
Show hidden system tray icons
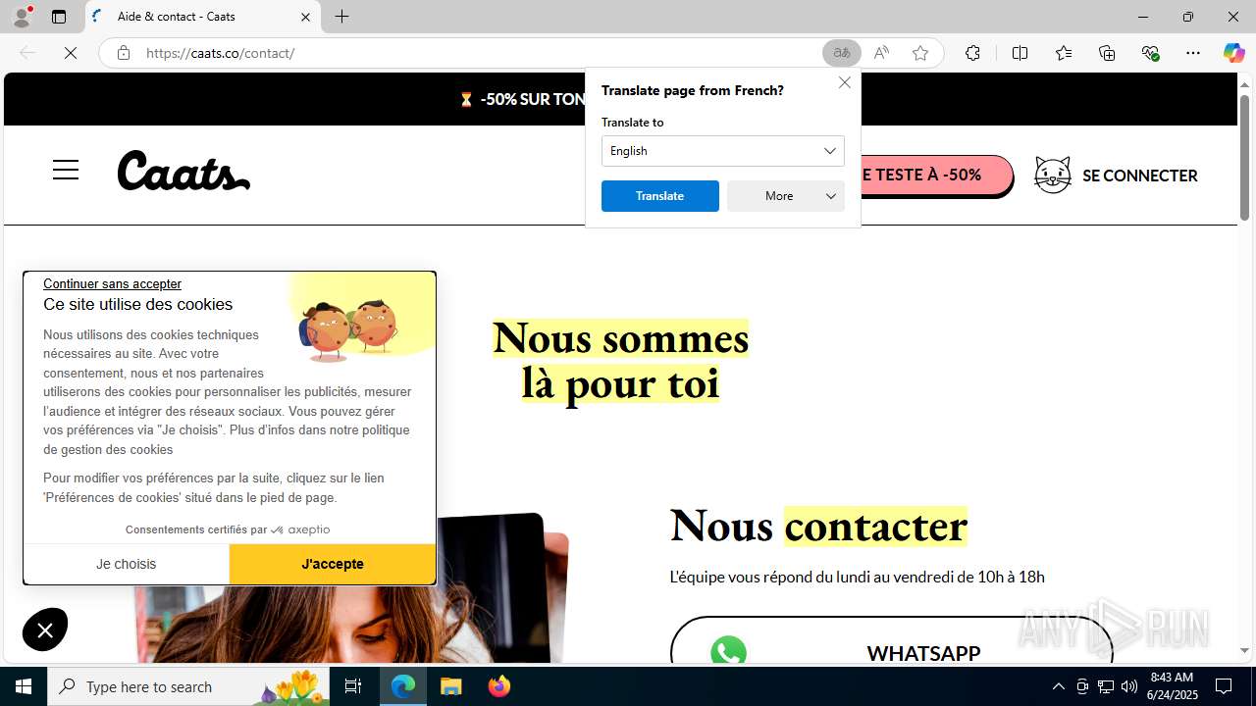(1058, 686)
